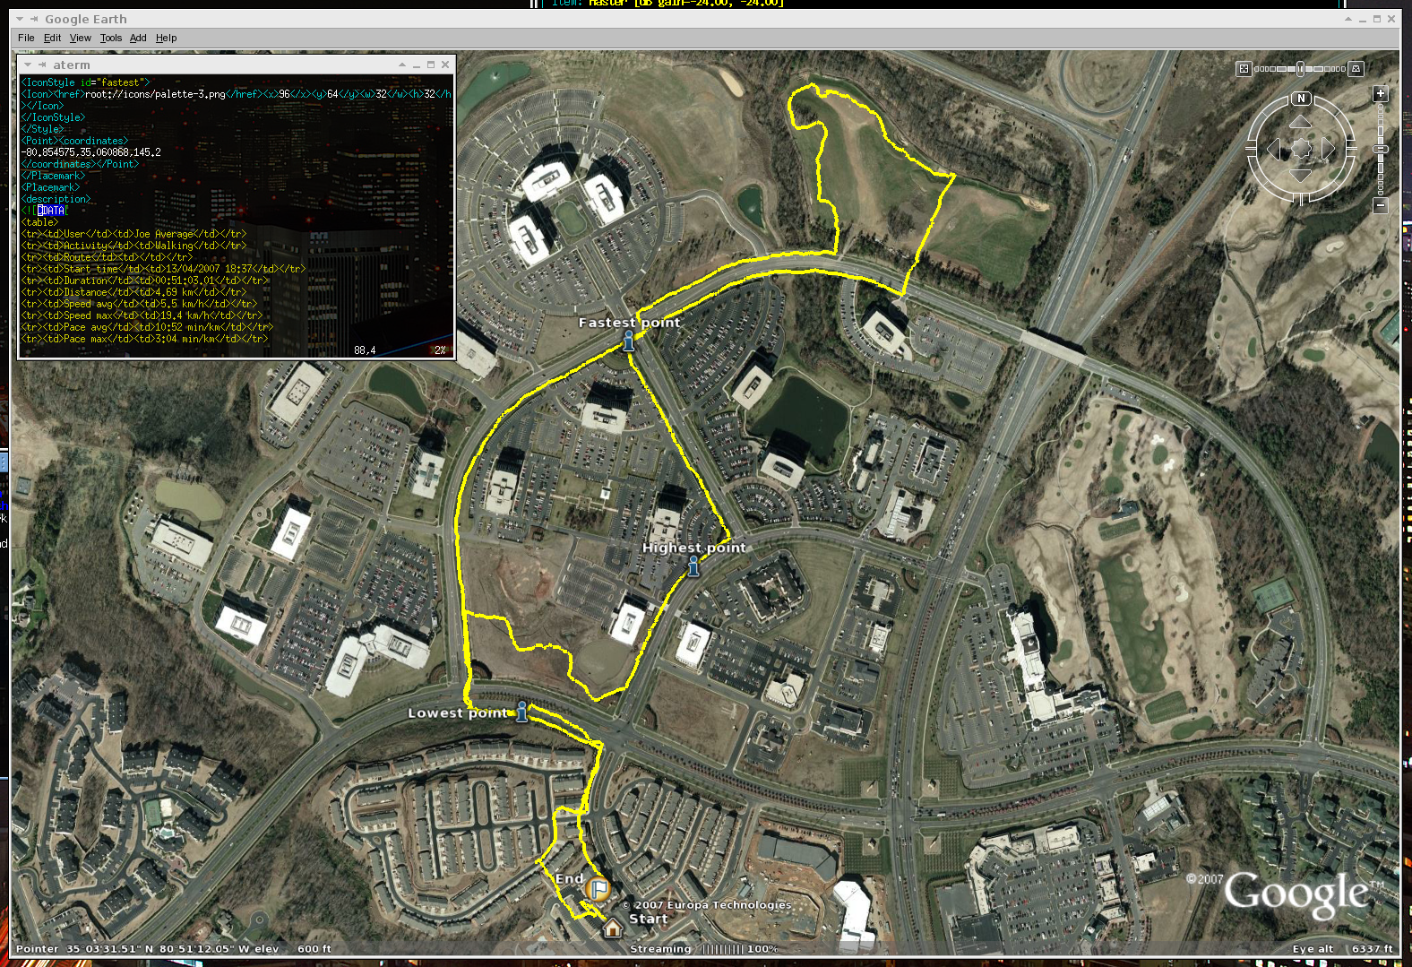This screenshot has height=967, width=1412.
Task: Shade the aterm window
Action: point(402,65)
